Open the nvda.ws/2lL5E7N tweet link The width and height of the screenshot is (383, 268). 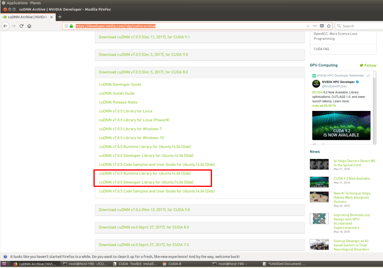(x=324, y=106)
